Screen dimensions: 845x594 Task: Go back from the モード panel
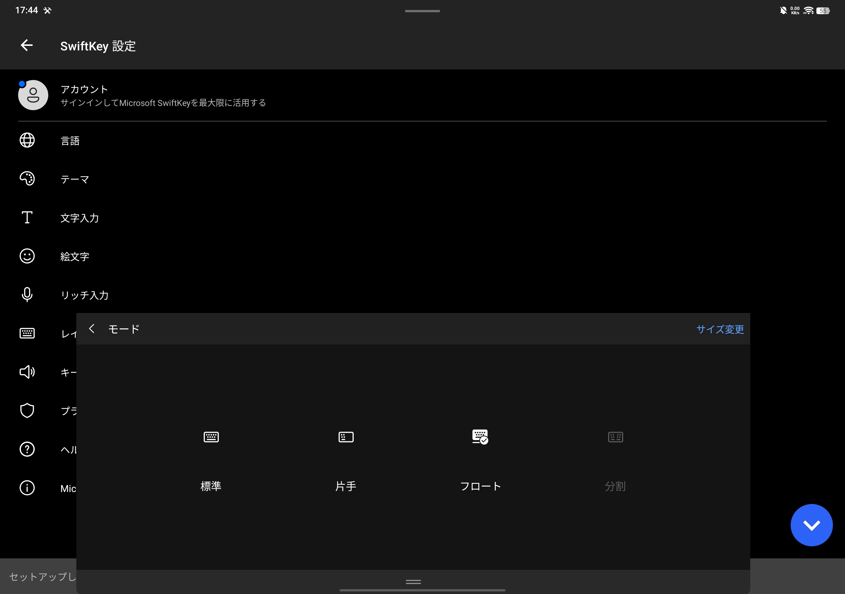click(x=92, y=329)
